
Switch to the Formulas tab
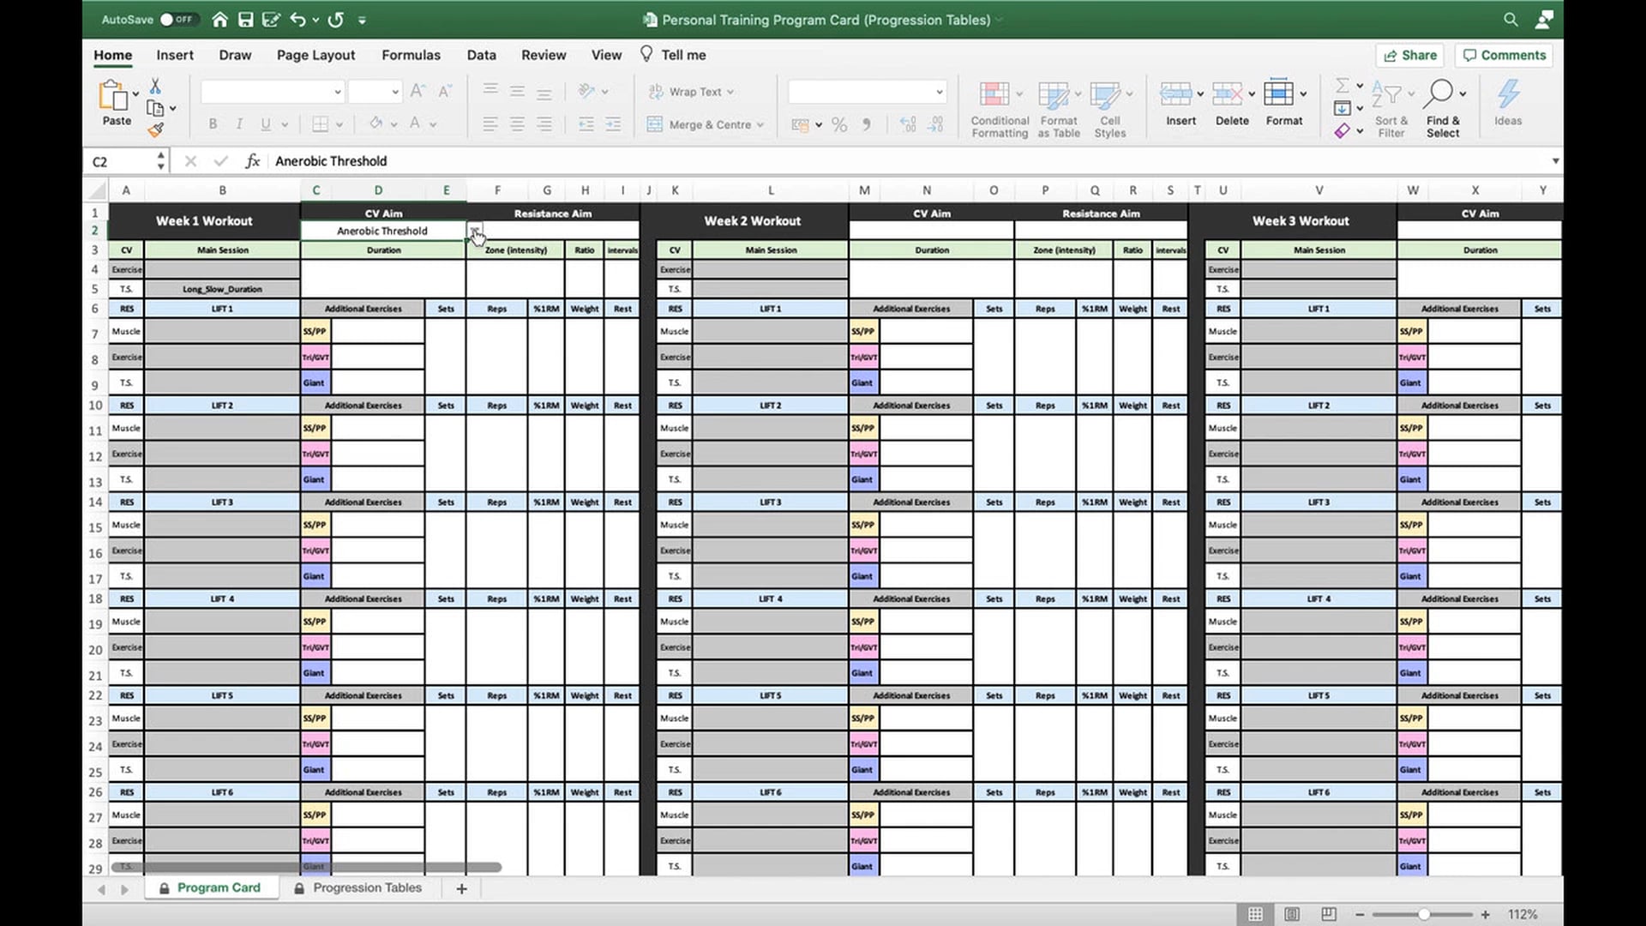pos(411,55)
